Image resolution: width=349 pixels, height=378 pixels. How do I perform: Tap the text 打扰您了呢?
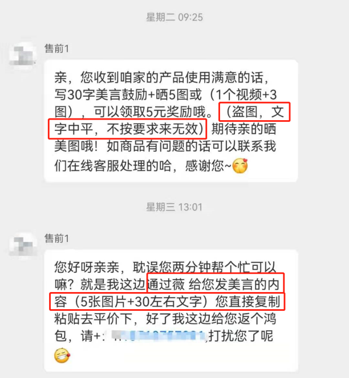tap(241, 336)
